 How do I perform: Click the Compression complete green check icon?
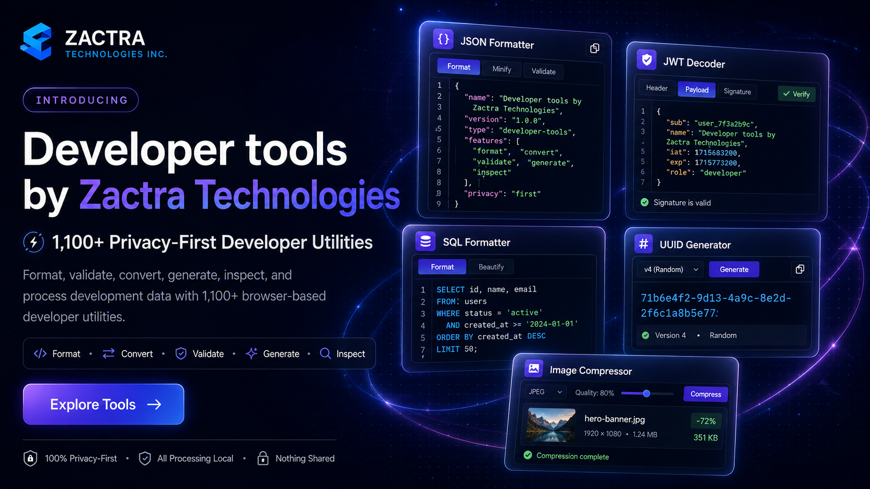(x=528, y=455)
